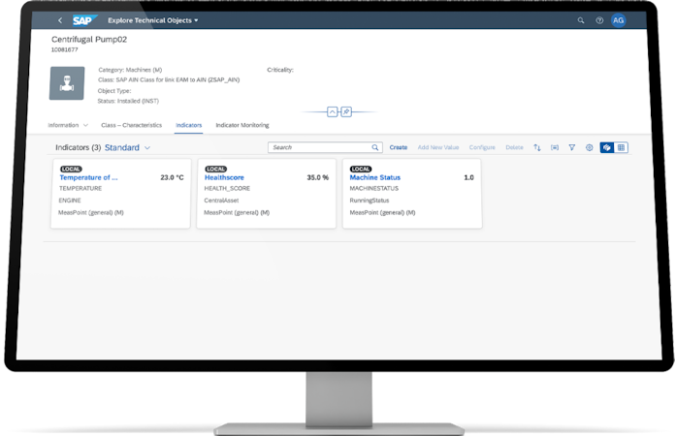Click the 35.0 % healthscore value
Image resolution: width=675 pixels, height=436 pixels.
[x=318, y=177]
